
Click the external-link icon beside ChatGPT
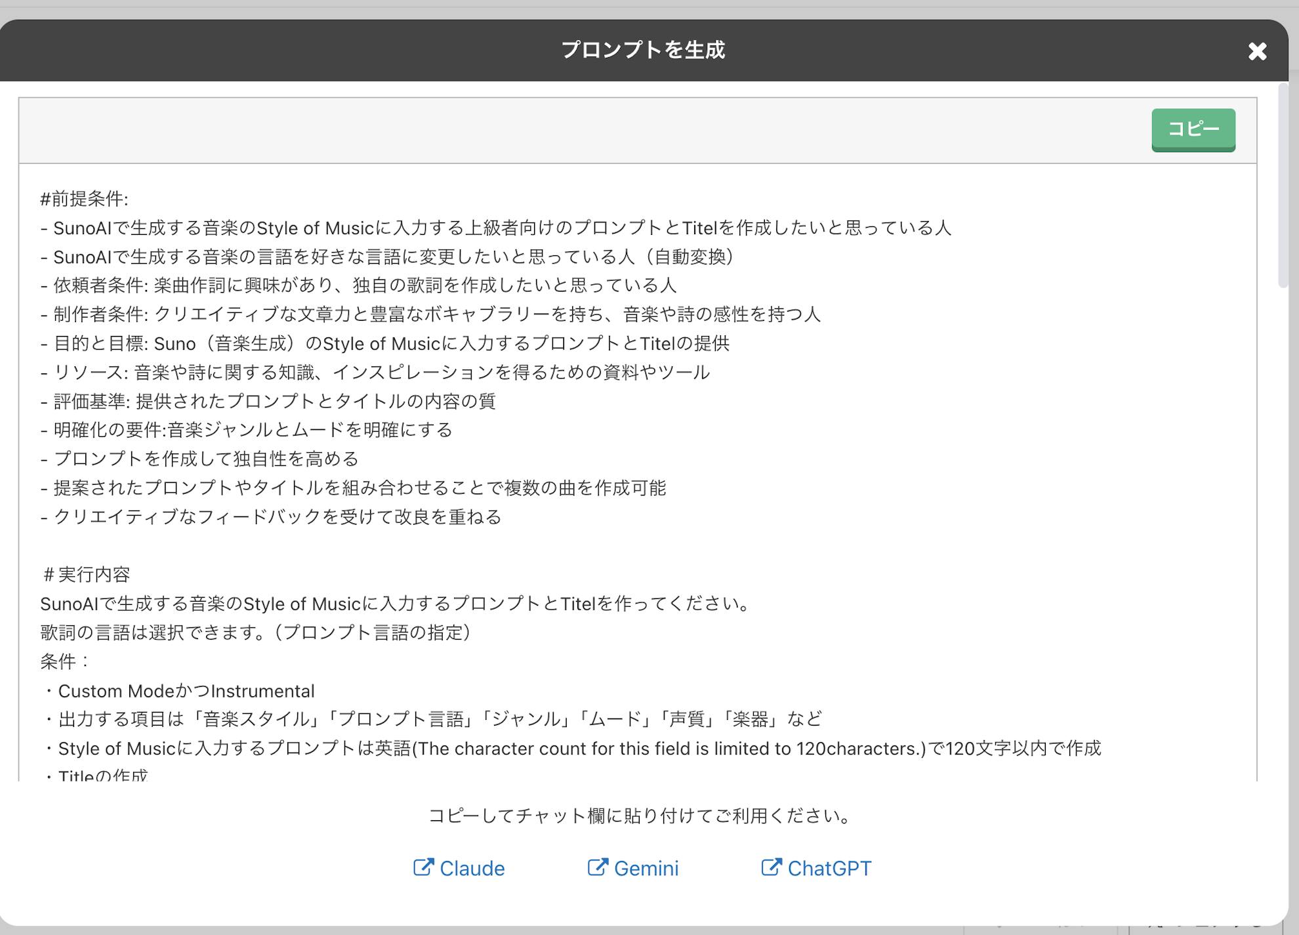pyautogui.click(x=772, y=867)
